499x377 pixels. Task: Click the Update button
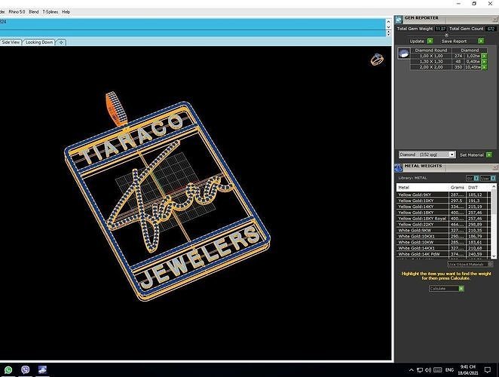click(x=417, y=41)
